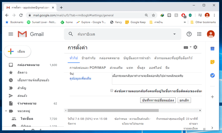222x133 pixels.
Task: Click the horizontal scrollbar thumb in settings
Action: [113, 111]
